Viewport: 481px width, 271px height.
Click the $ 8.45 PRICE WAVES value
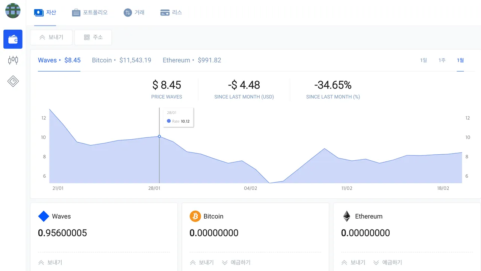pos(166,85)
